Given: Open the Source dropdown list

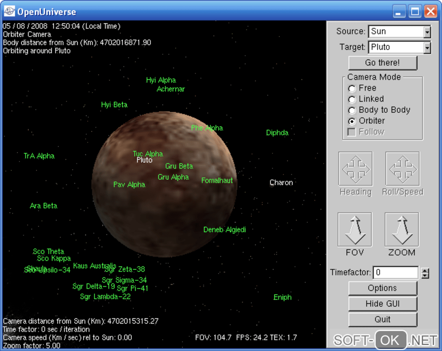Looking at the screenshot, I should pos(427,32).
